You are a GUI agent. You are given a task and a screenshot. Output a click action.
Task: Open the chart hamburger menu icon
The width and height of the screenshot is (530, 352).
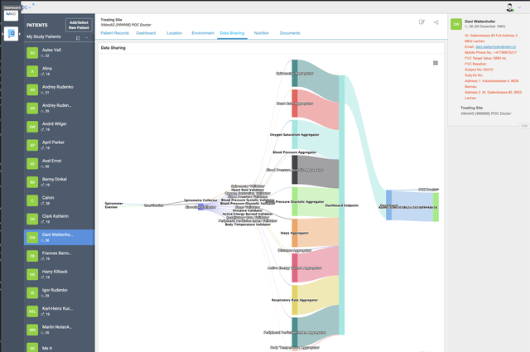click(x=436, y=63)
